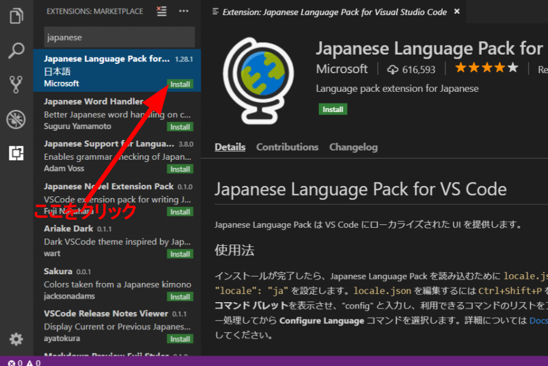Click the ayatokura publisher name
Image resolution: width=548 pixels, height=366 pixels.
[x=62, y=339]
